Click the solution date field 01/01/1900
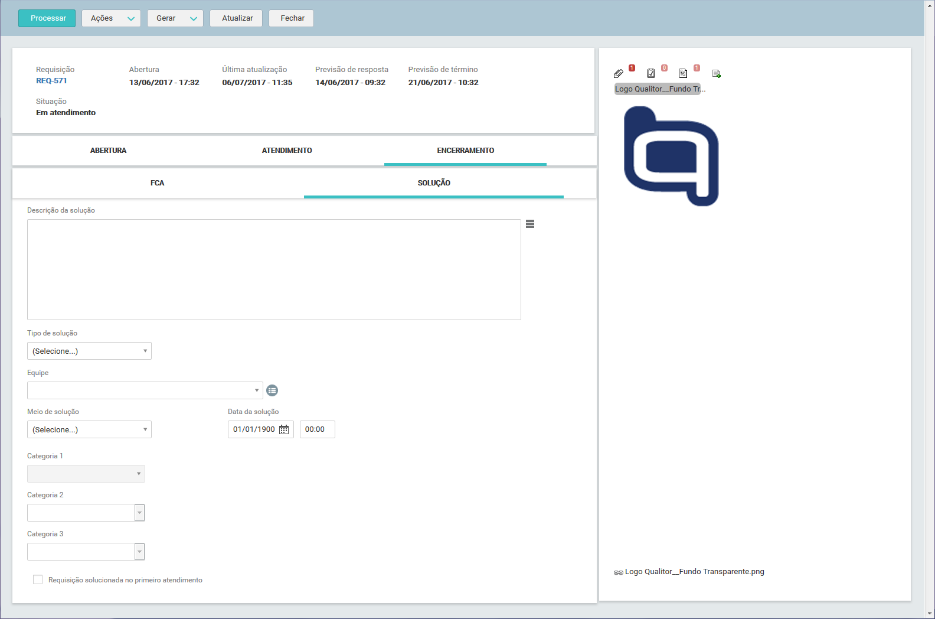The width and height of the screenshot is (935, 619). point(254,429)
